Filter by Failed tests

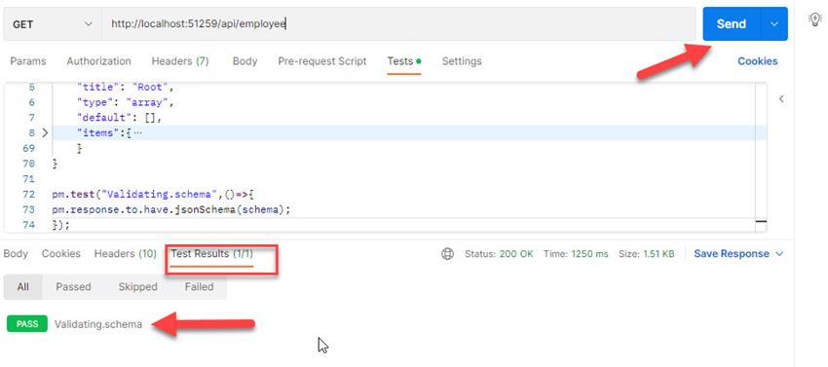point(199,287)
